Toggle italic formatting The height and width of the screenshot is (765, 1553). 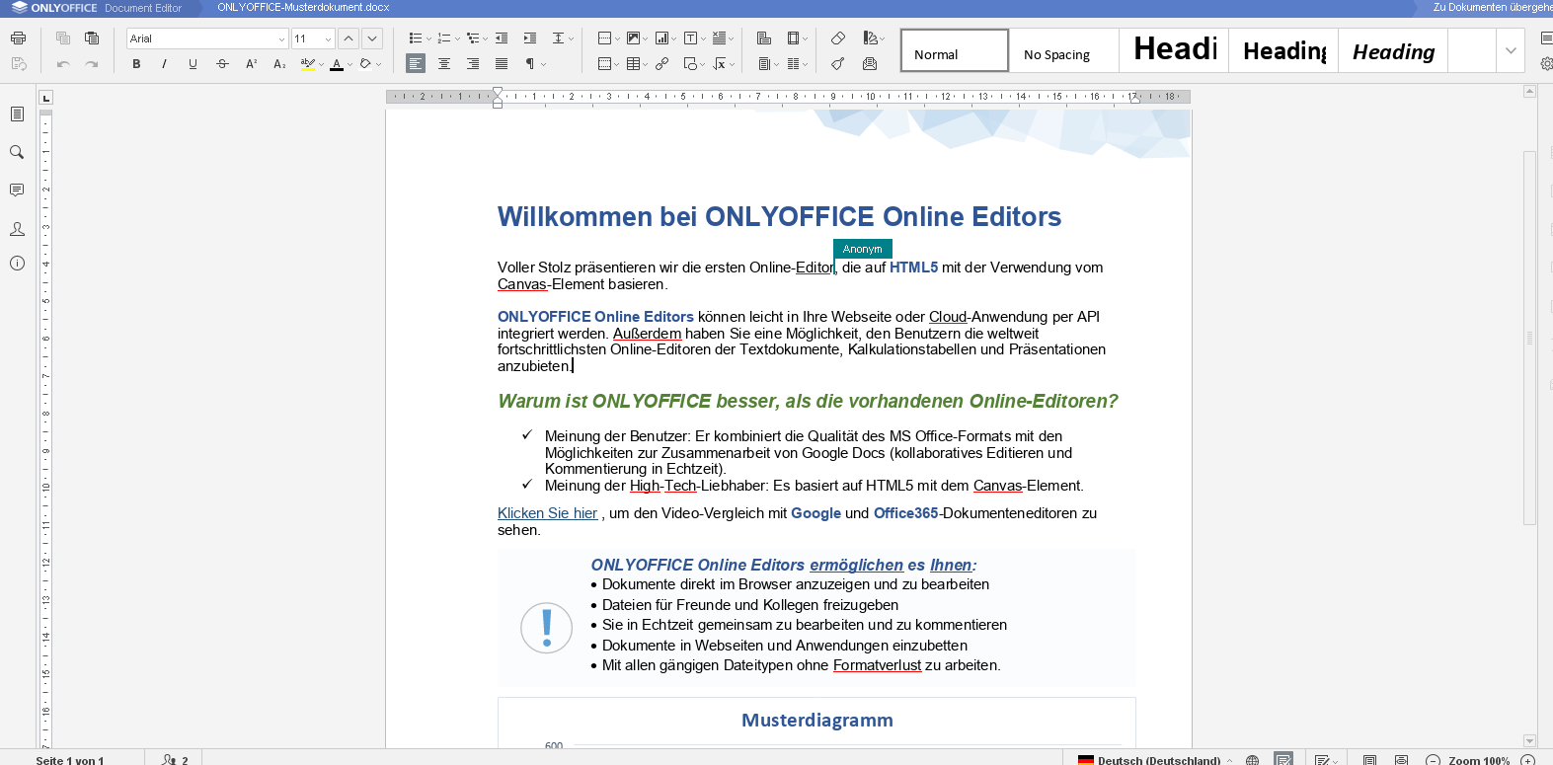point(164,64)
